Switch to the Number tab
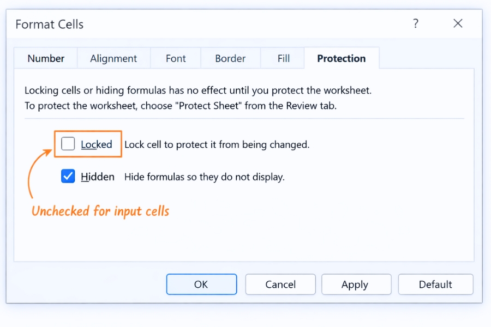This screenshot has width=491, height=327. (x=45, y=58)
